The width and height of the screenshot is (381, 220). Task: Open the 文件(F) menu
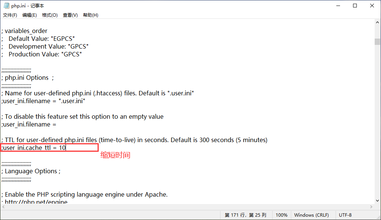(x=10, y=15)
